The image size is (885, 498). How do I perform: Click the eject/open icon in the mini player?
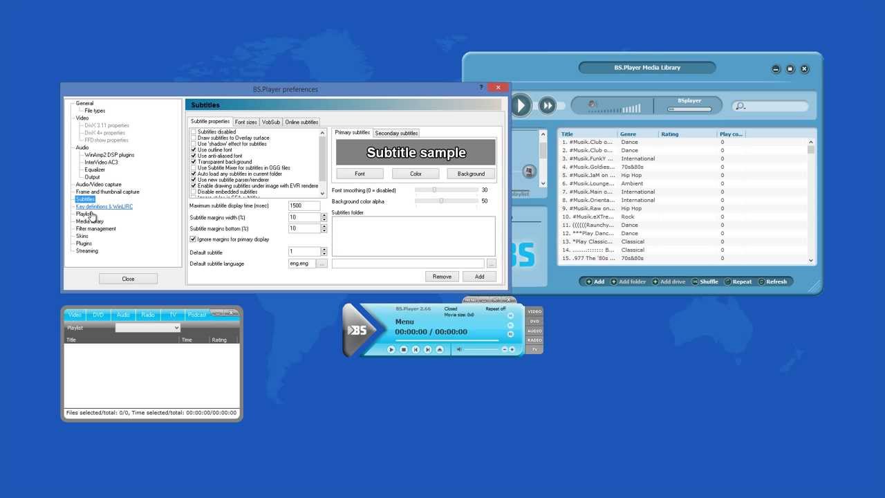point(439,350)
